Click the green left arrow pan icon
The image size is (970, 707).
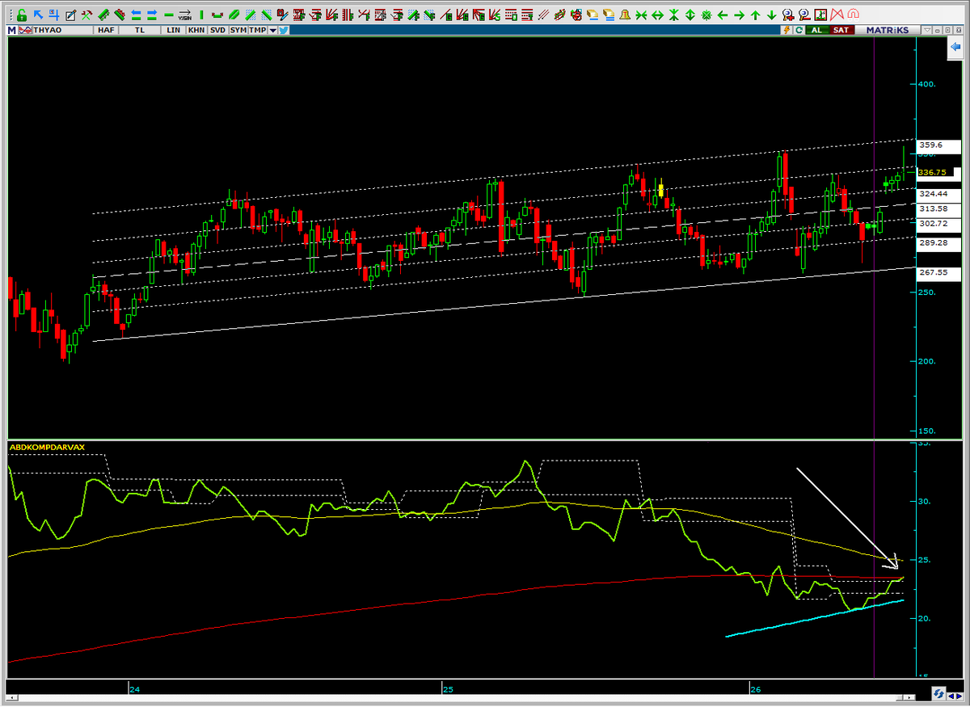coord(723,15)
